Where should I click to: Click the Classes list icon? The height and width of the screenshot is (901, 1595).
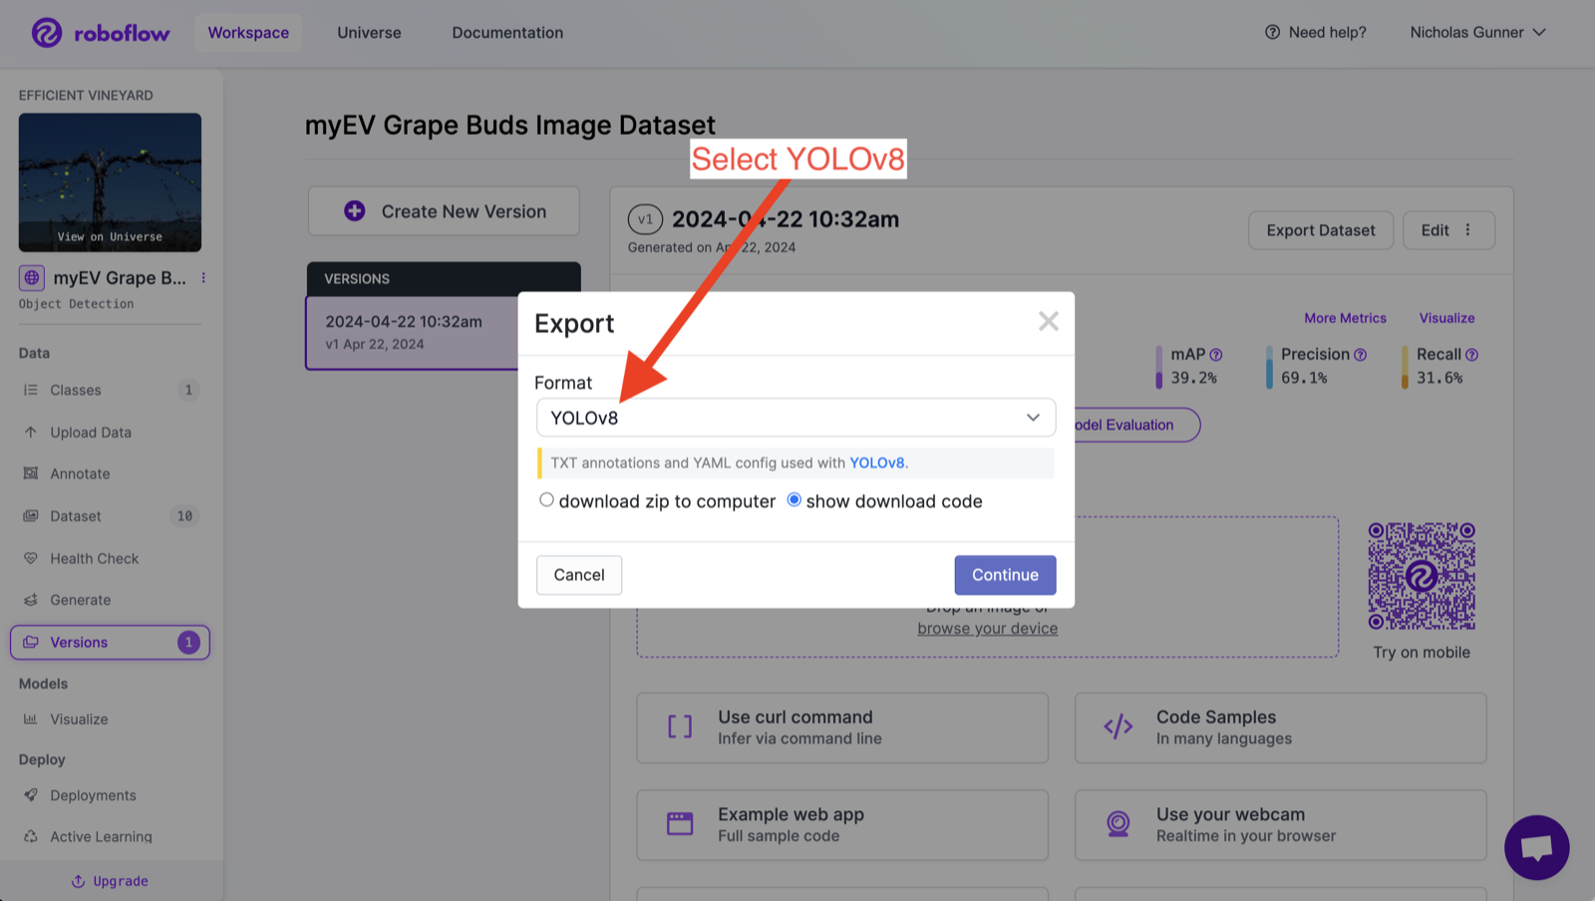coord(31,390)
